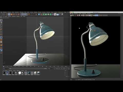
Task: Open the purple deformer icon
Action: tap(53, 14)
